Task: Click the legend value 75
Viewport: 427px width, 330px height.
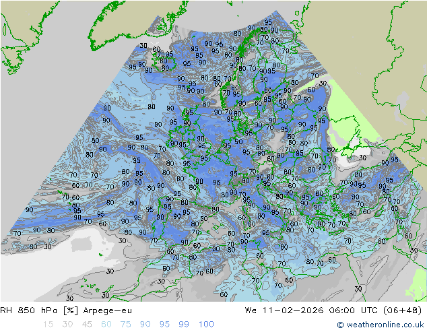Action: 125,325
